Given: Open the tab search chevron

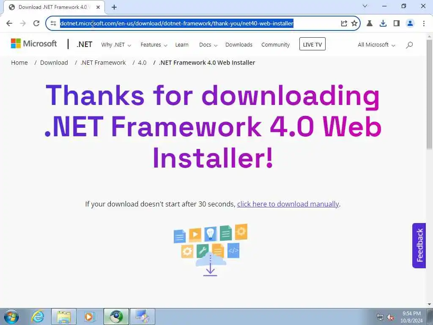Looking at the screenshot, I should (x=365, y=6).
